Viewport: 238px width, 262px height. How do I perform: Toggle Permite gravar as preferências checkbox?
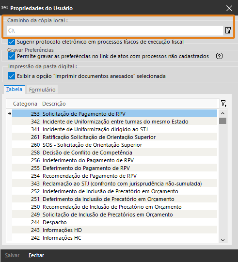(x=11, y=56)
